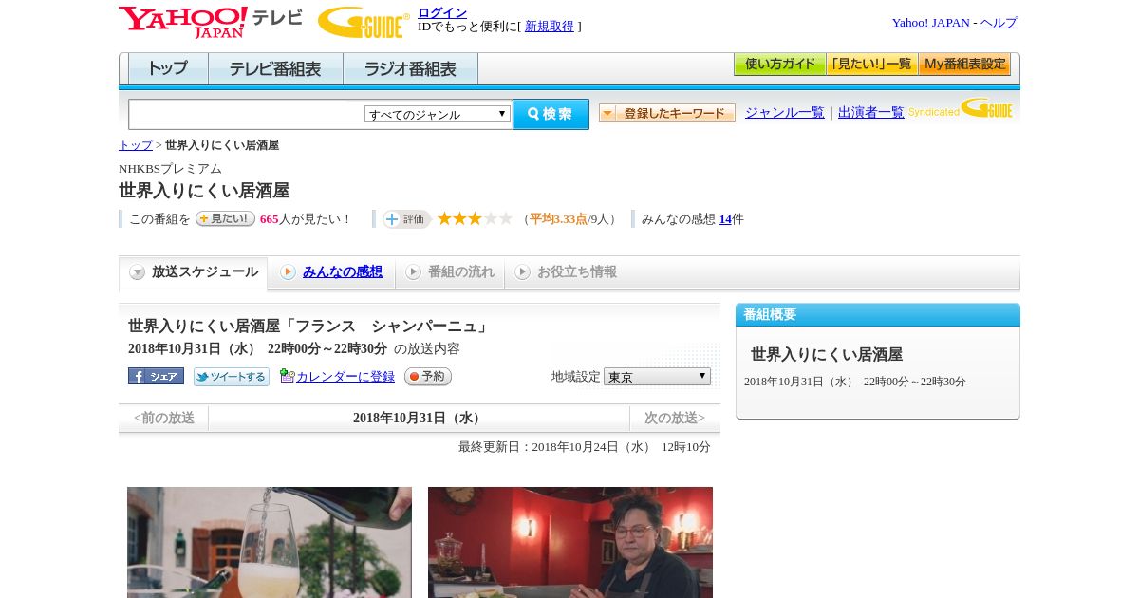Viewport: 1139px width, 598px height.
Task: Open the ジャンル一覧 link
Action: [x=785, y=112]
